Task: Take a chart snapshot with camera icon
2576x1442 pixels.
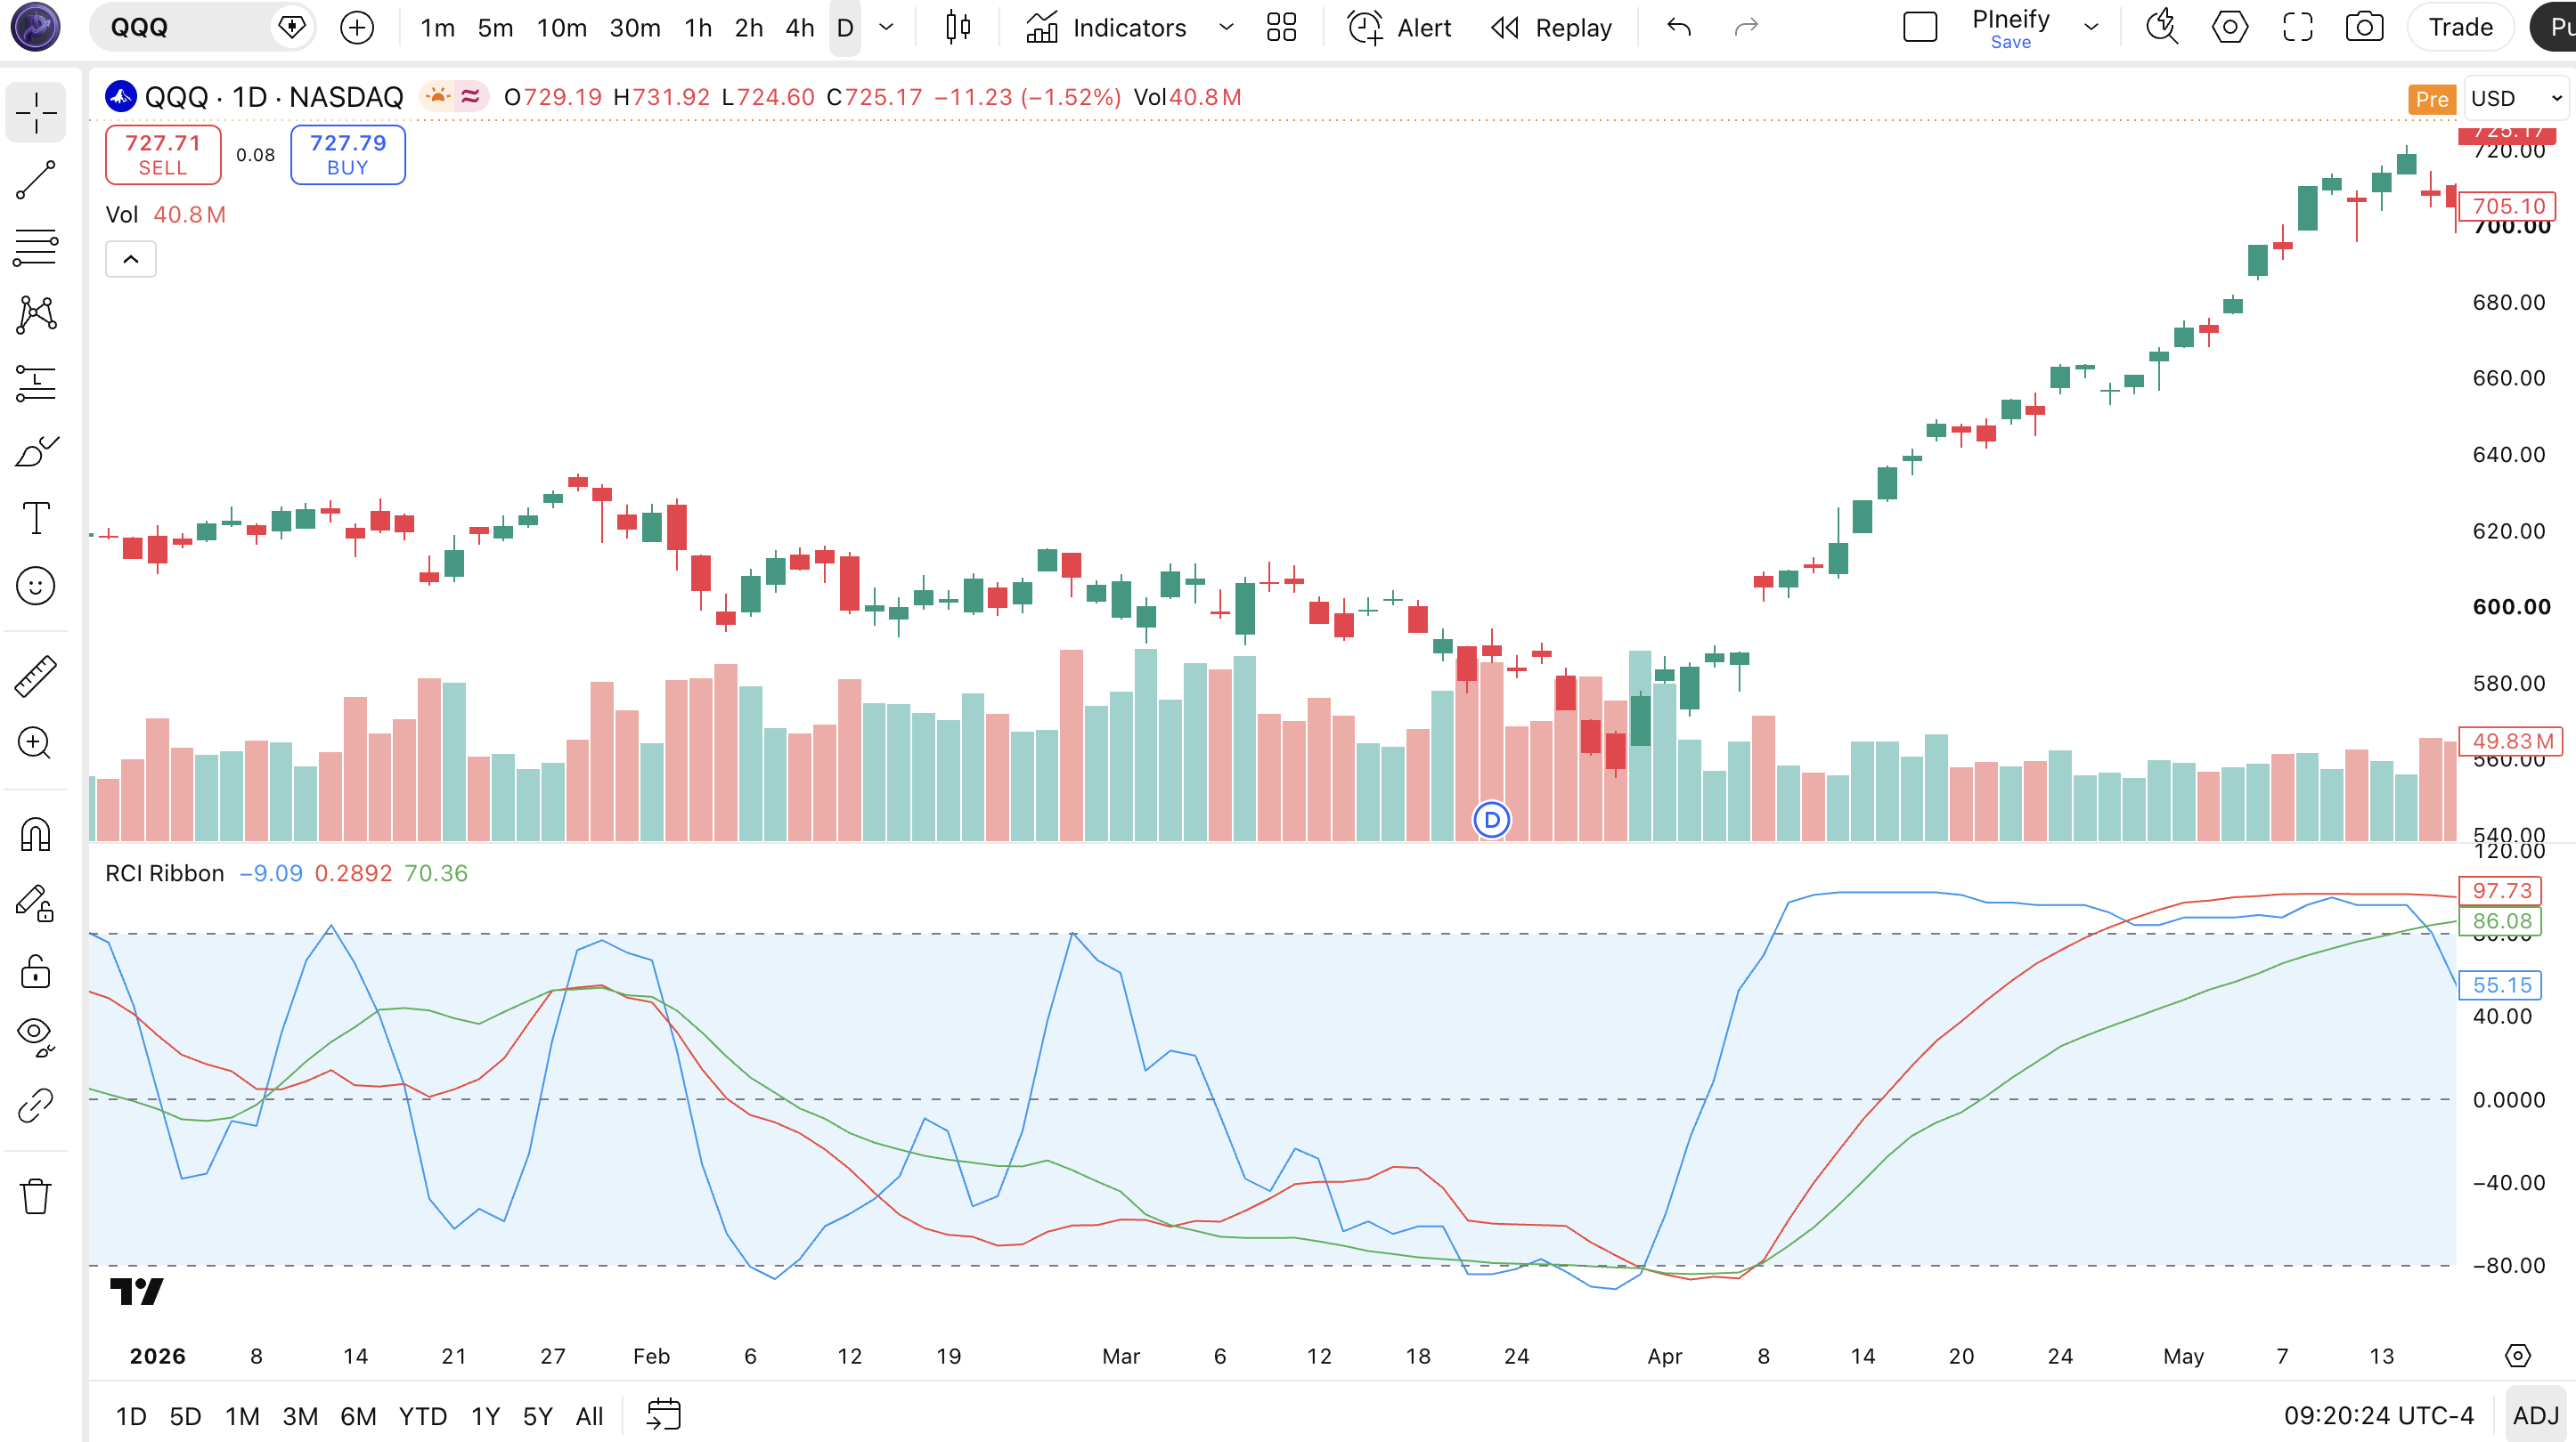Action: pos(2364,27)
